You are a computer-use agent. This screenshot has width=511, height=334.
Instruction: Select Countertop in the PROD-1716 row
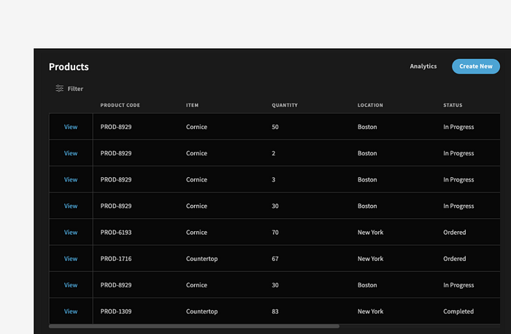201,259
